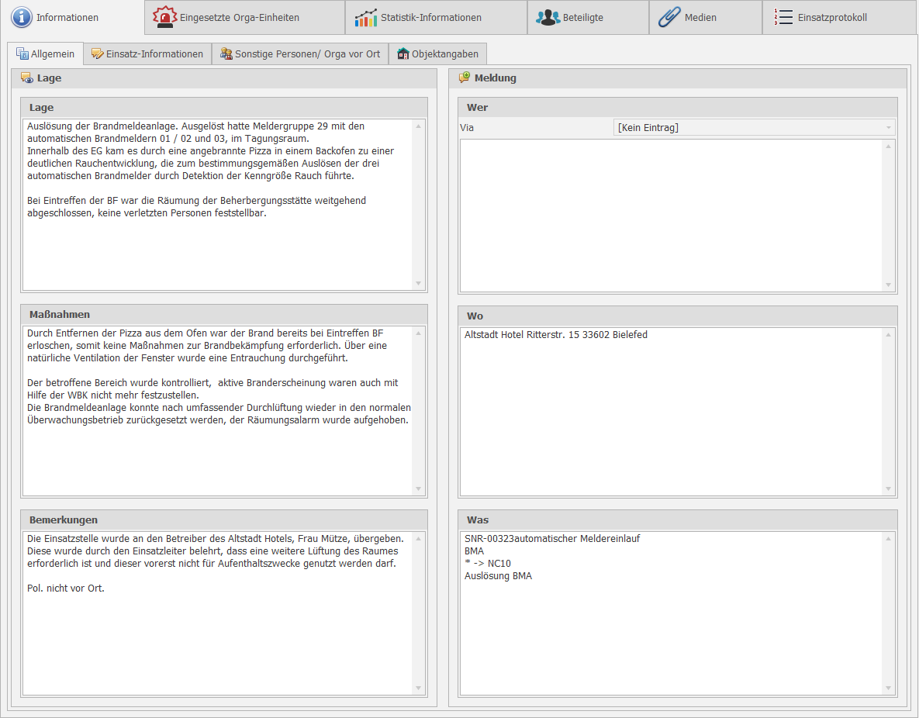Screen dimensions: 919x718
Task: Click the Wo address field
Action: coord(671,411)
